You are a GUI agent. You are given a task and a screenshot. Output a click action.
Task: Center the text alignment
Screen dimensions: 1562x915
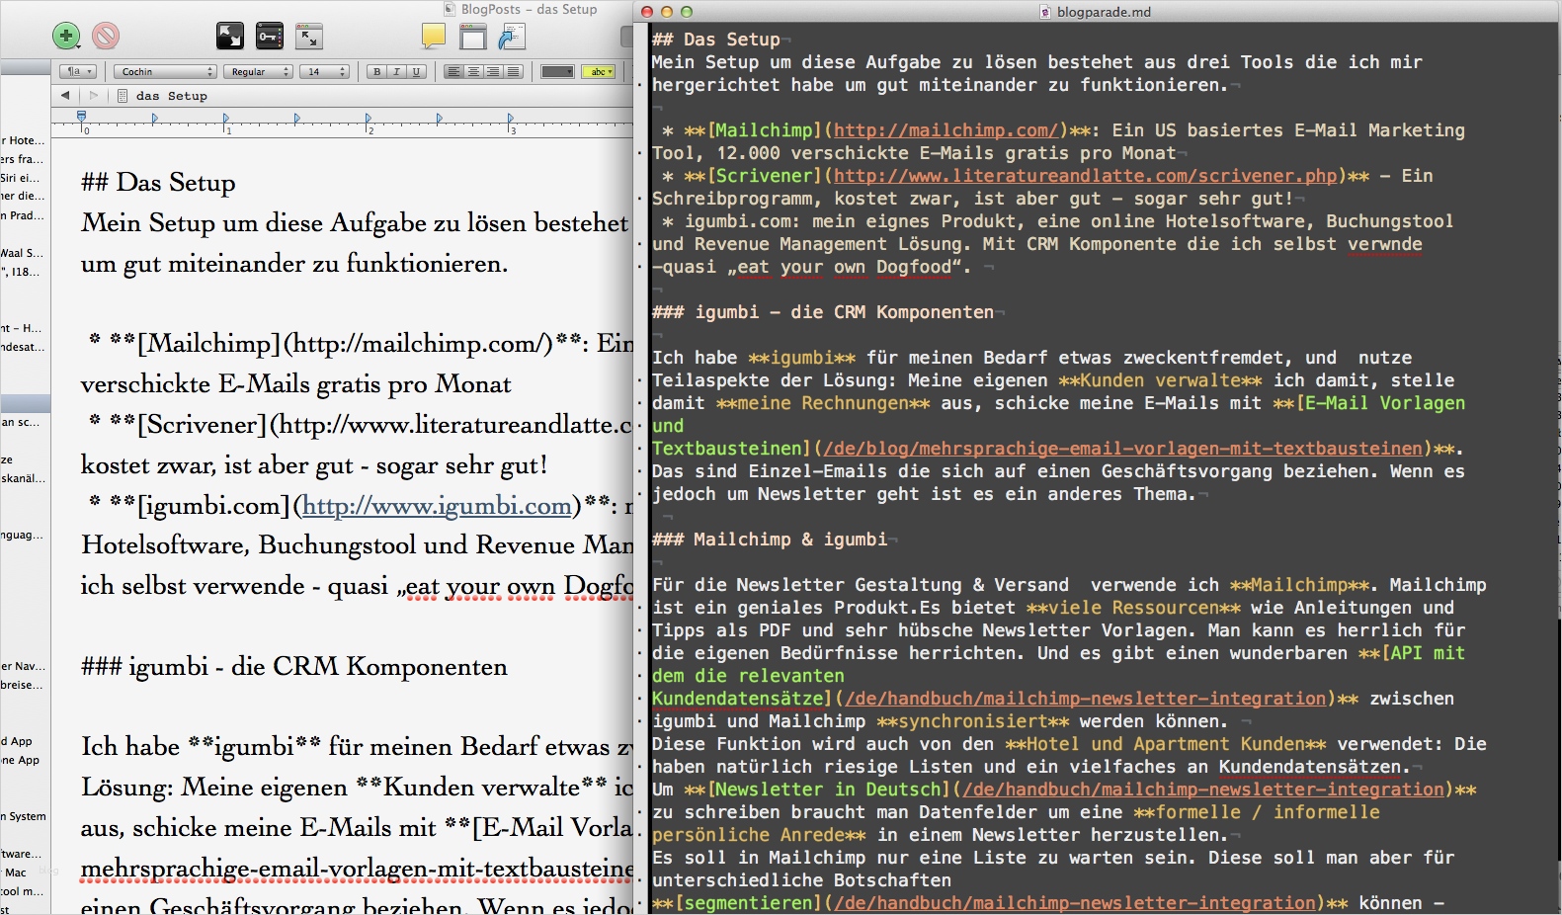pos(473,72)
